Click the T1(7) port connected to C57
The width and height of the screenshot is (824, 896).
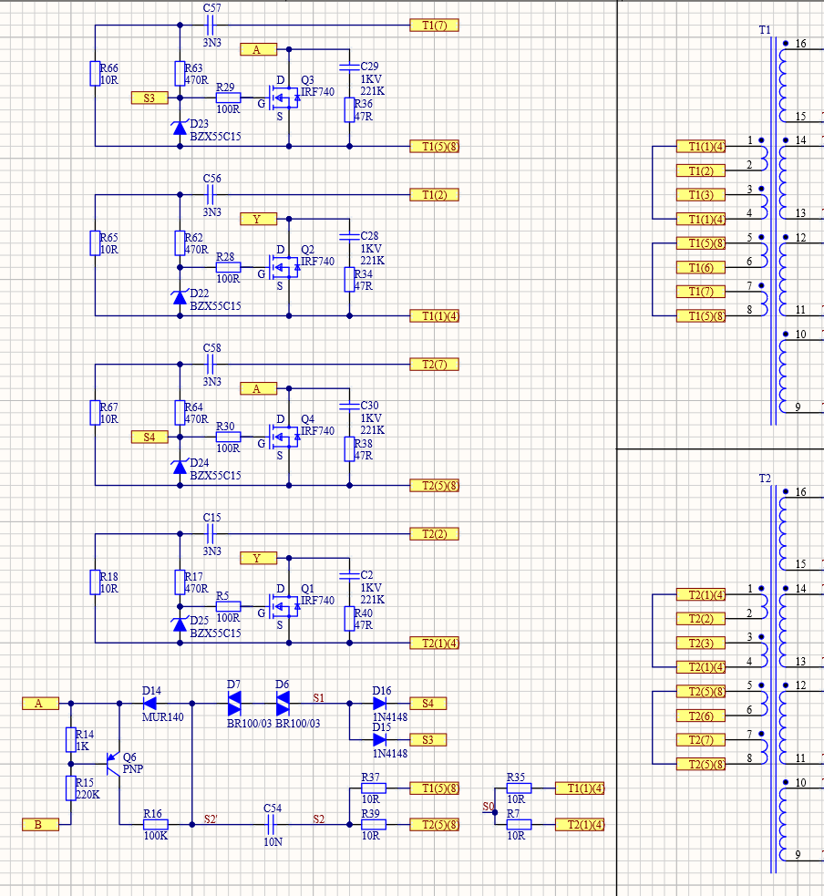pyautogui.click(x=434, y=26)
